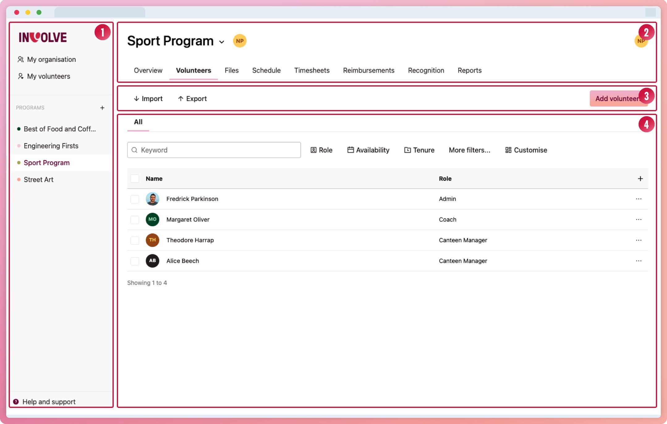Click Margaret Oliver's MO avatar

click(152, 219)
